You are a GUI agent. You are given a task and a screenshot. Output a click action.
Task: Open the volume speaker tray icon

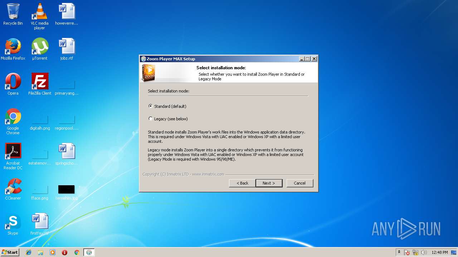click(424, 252)
